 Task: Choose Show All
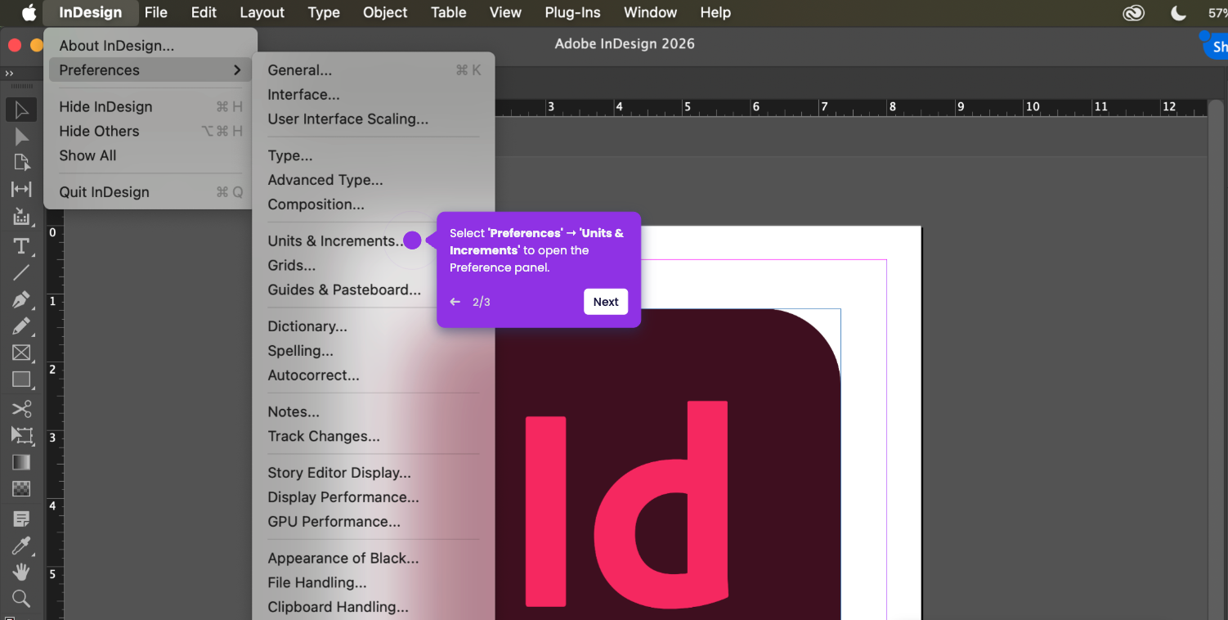coord(150,155)
